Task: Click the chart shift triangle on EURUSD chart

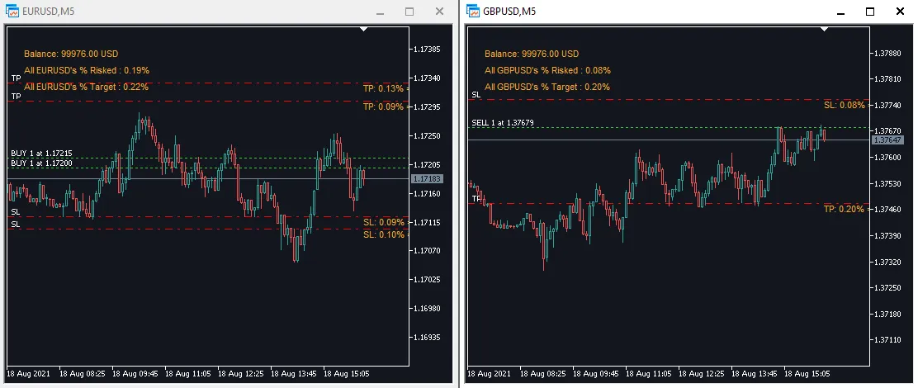Action: pyautogui.click(x=363, y=29)
